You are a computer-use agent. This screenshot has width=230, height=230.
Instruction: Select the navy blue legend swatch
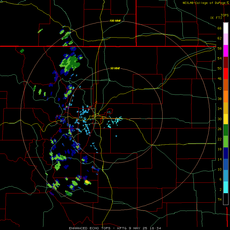226,153
